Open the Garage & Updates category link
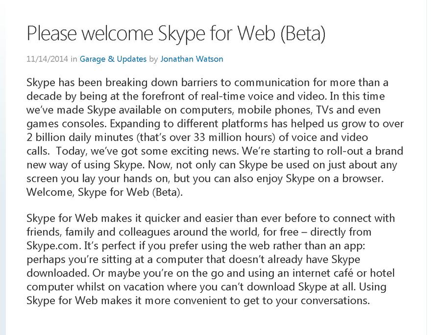This screenshot has width=441, height=335. coord(113,59)
